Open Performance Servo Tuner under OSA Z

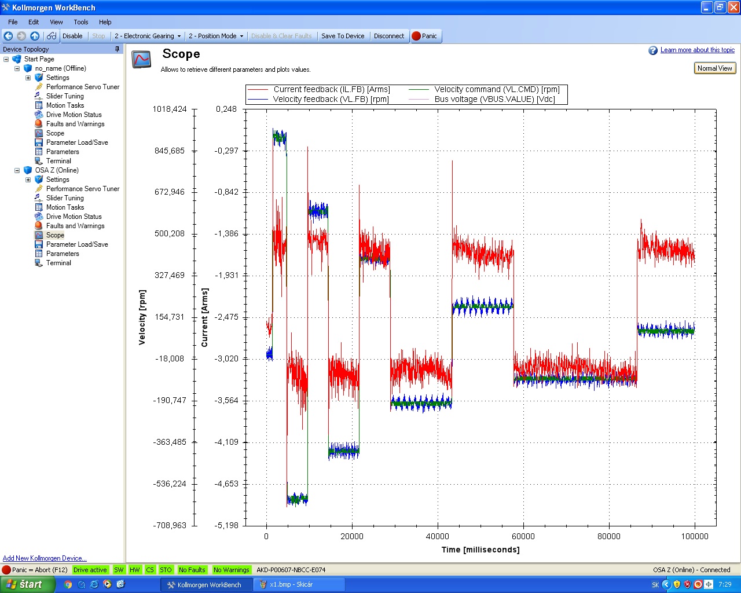pyautogui.click(x=82, y=189)
